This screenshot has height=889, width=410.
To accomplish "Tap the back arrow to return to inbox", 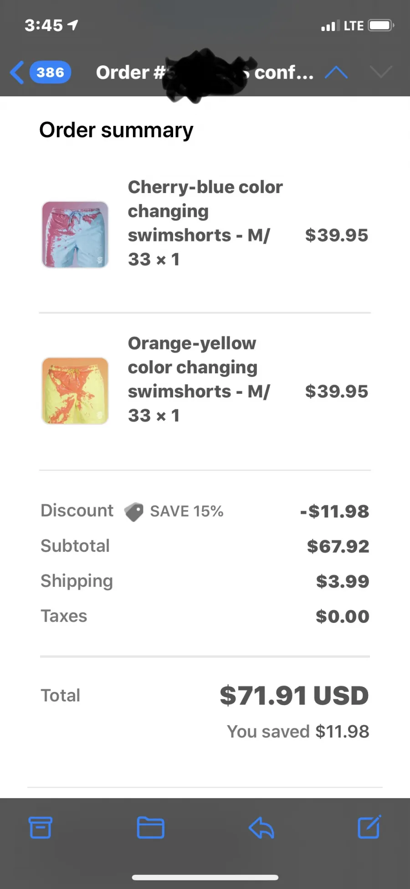I will (17, 73).
